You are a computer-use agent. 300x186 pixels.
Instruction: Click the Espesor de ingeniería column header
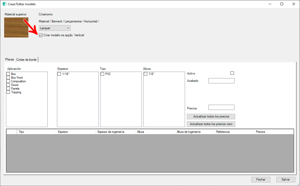point(115,132)
